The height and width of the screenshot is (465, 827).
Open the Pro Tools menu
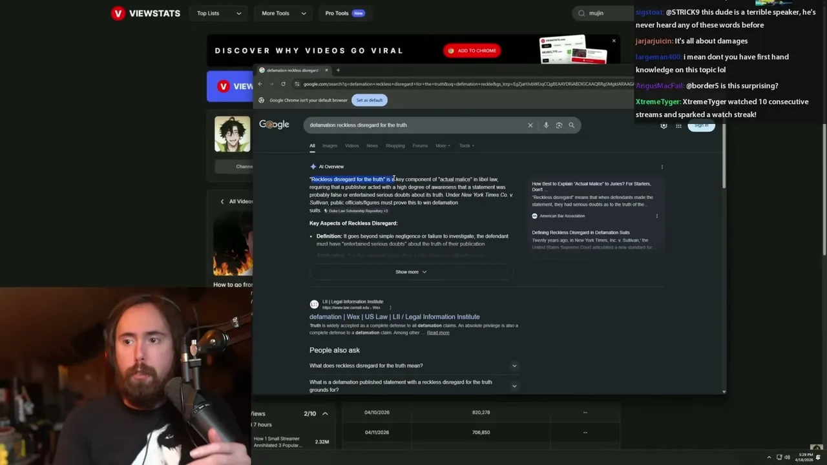(344, 13)
